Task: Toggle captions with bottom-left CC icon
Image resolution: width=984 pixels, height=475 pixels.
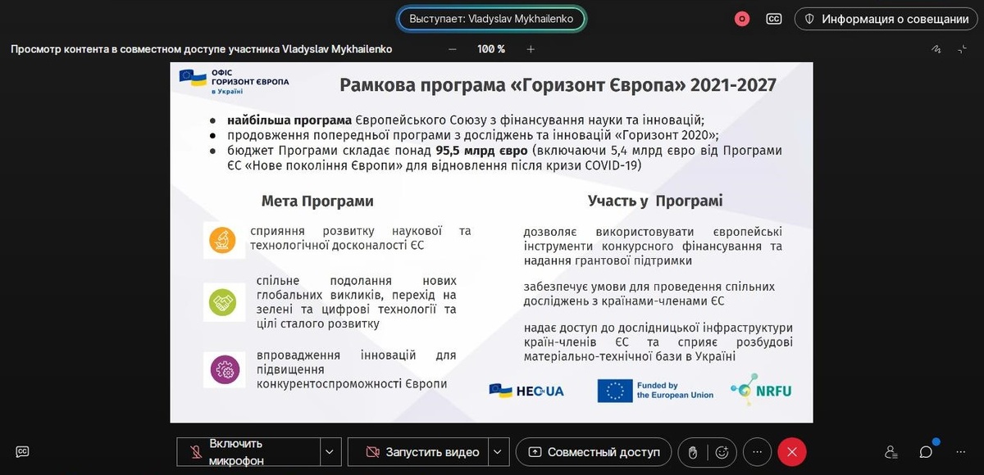Action: coord(23,451)
